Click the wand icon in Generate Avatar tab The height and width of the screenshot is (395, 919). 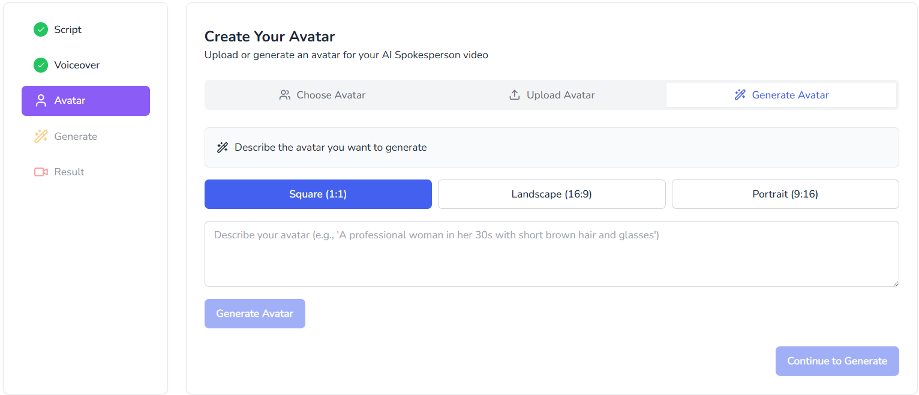[x=740, y=95]
